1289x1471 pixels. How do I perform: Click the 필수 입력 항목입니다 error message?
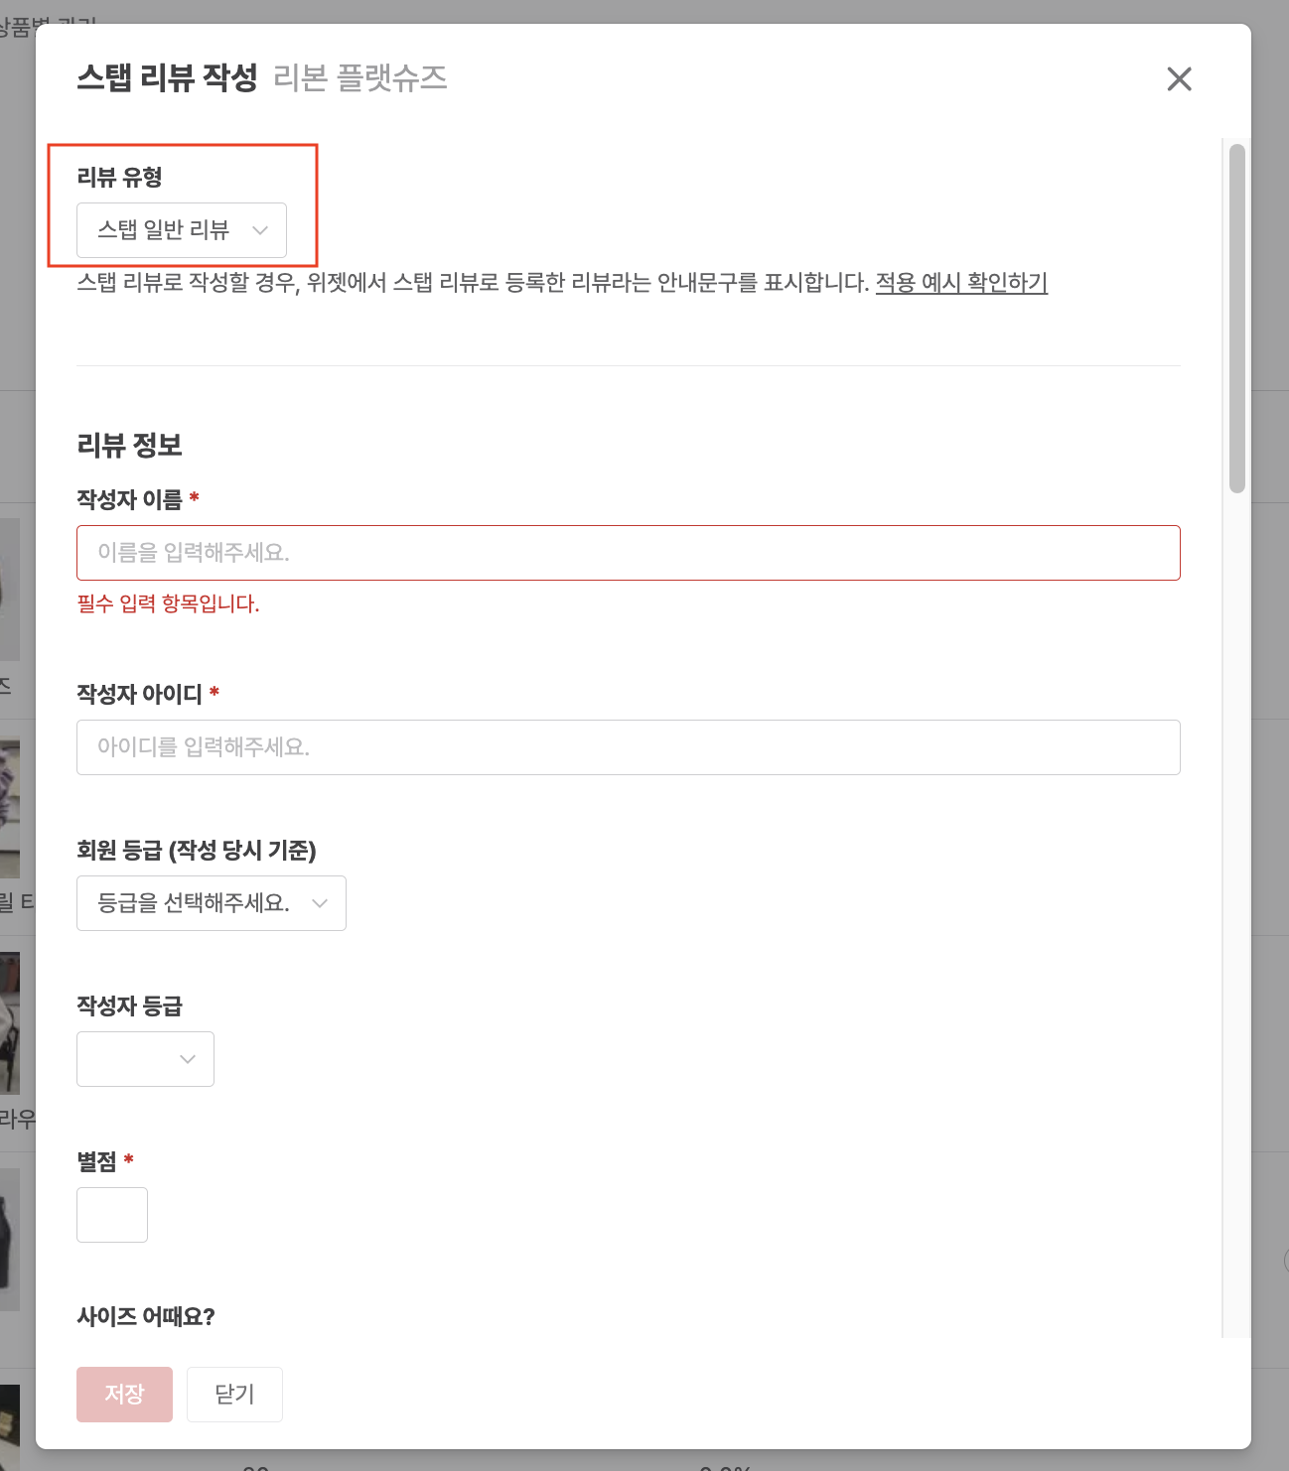pyautogui.click(x=168, y=603)
